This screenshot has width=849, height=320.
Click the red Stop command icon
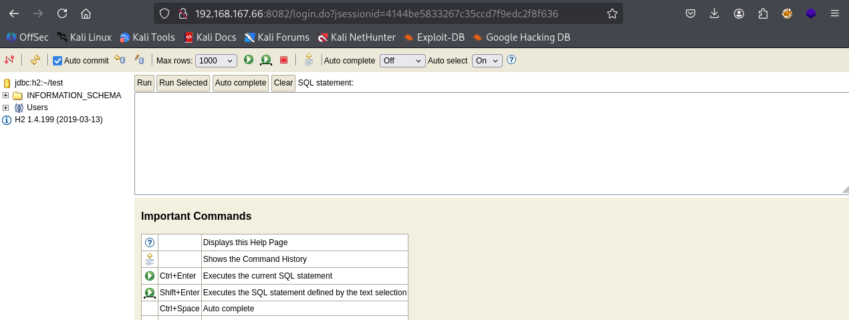point(283,60)
